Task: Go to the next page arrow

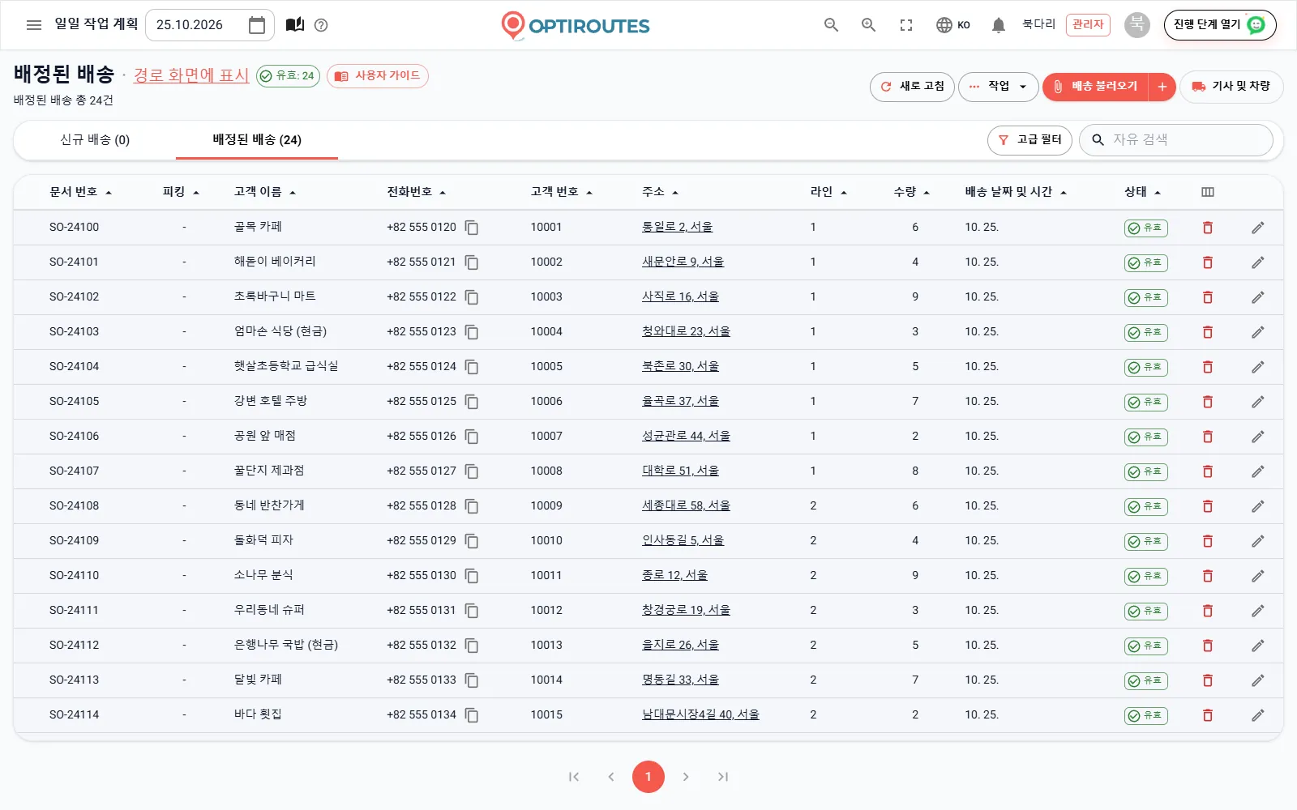Action: [x=686, y=777]
